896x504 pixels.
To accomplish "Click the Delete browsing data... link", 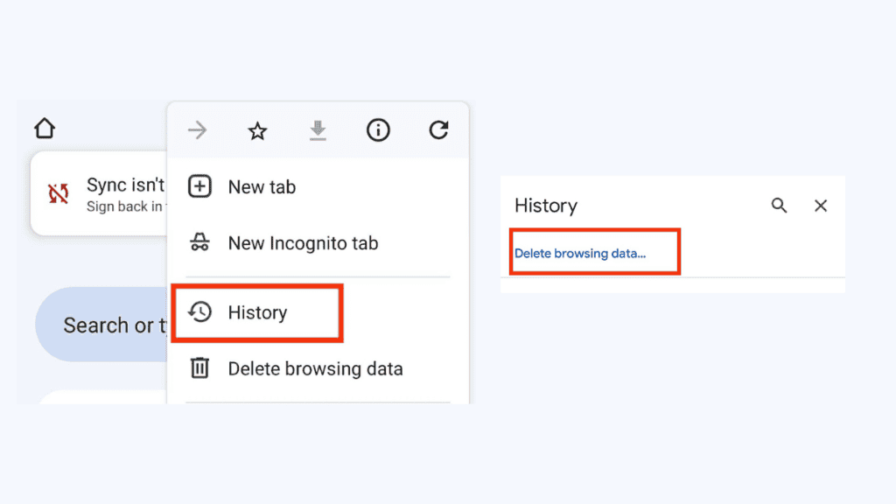I will [580, 253].
